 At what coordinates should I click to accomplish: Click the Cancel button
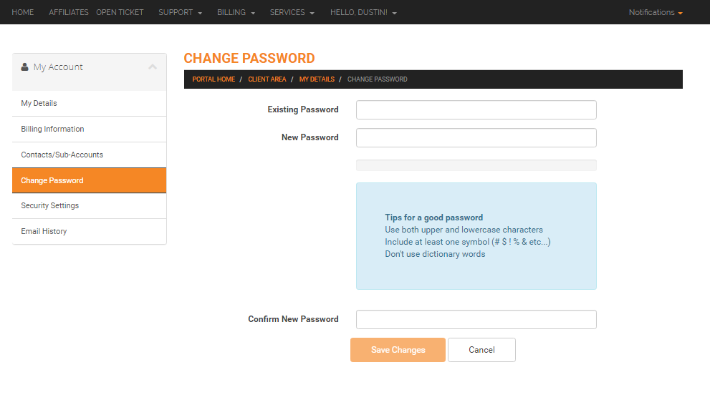pos(481,350)
